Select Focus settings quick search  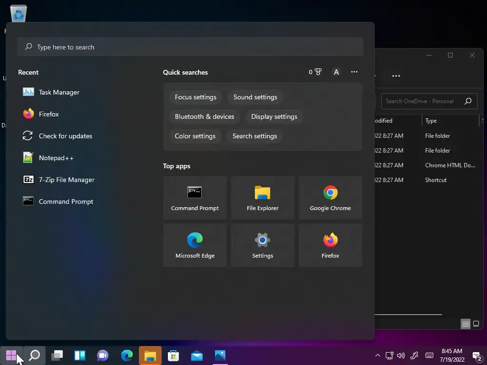point(195,97)
